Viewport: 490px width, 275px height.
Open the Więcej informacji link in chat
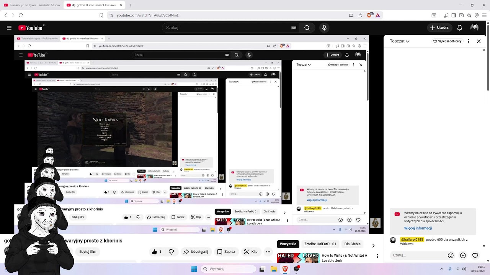click(418, 228)
